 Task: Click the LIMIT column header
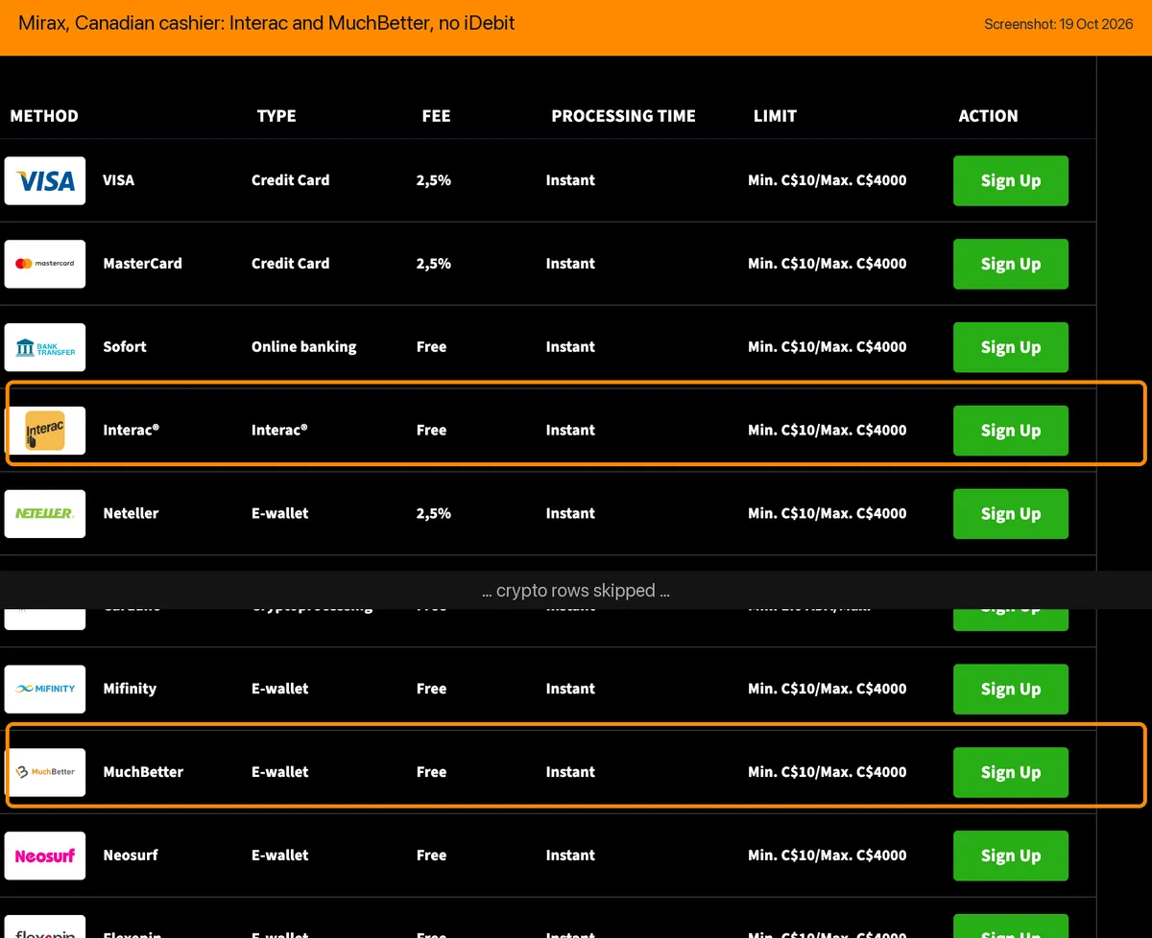(775, 116)
